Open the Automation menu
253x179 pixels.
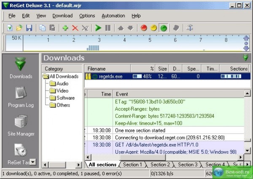coord(113,16)
